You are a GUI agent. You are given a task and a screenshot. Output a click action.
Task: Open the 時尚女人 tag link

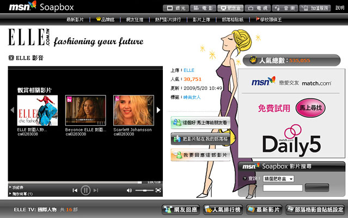point(192,97)
